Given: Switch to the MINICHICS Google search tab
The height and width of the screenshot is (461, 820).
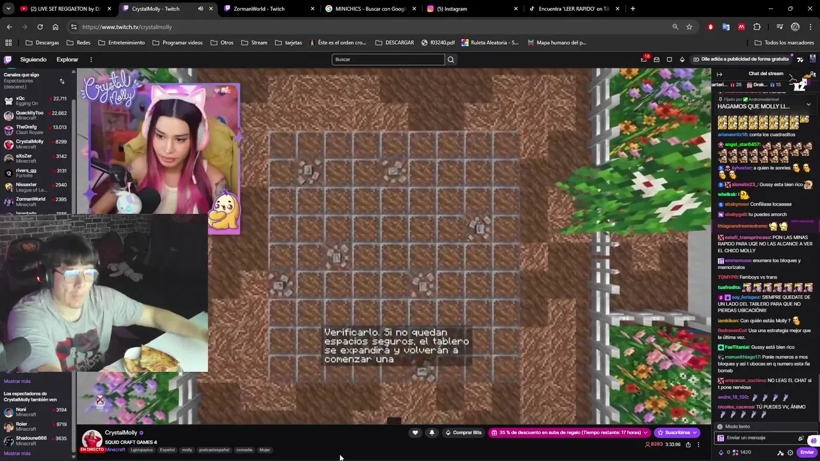Looking at the screenshot, I should click(370, 9).
